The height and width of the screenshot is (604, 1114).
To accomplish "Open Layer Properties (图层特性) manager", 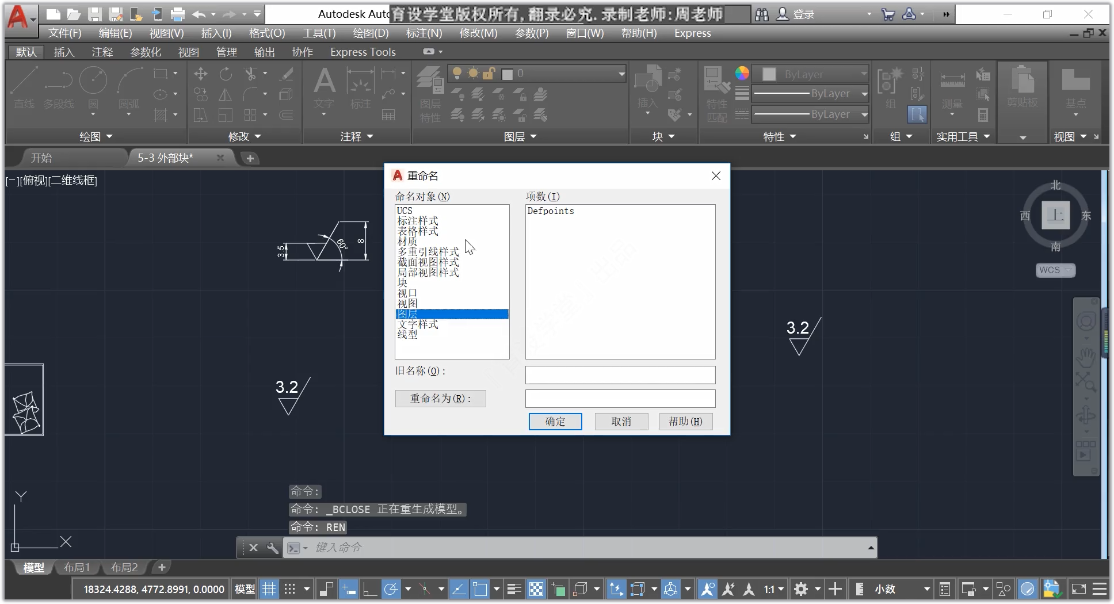I will tap(430, 94).
